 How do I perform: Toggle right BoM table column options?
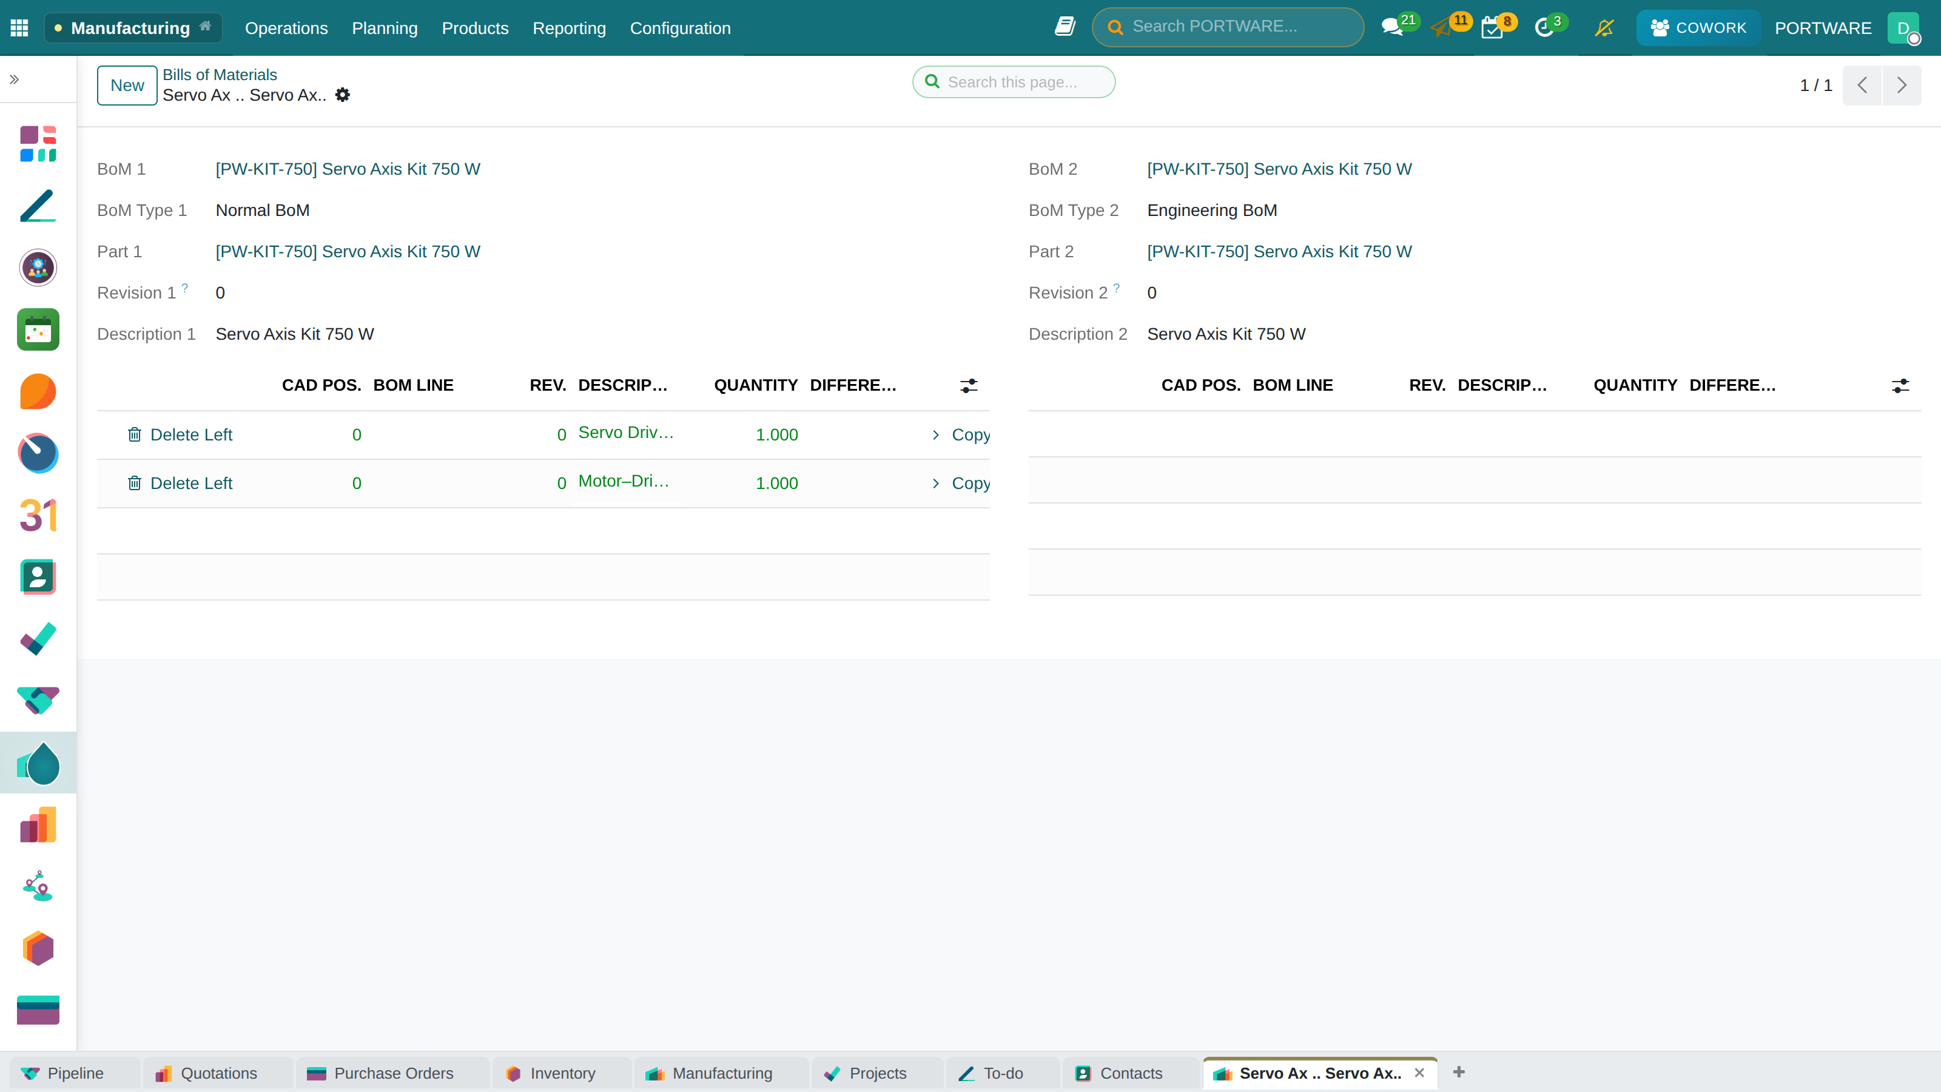(1900, 386)
